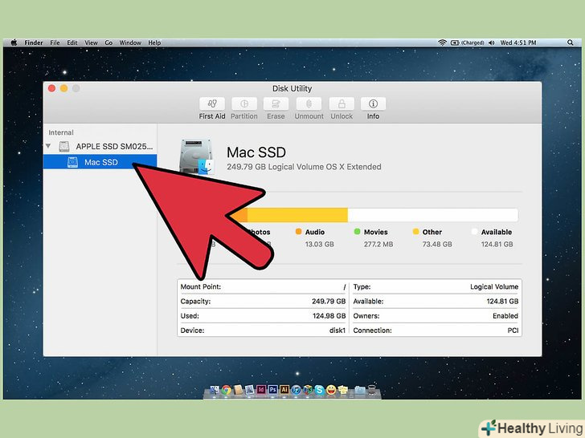Click the white Available legend dot

click(x=474, y=232)
